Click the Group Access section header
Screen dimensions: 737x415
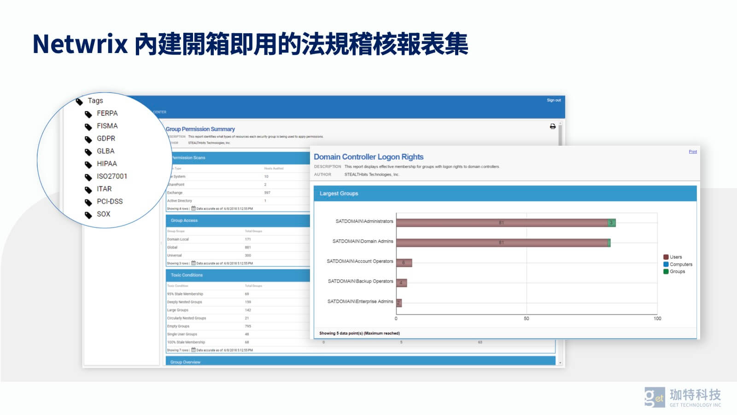tap(238, 220)
